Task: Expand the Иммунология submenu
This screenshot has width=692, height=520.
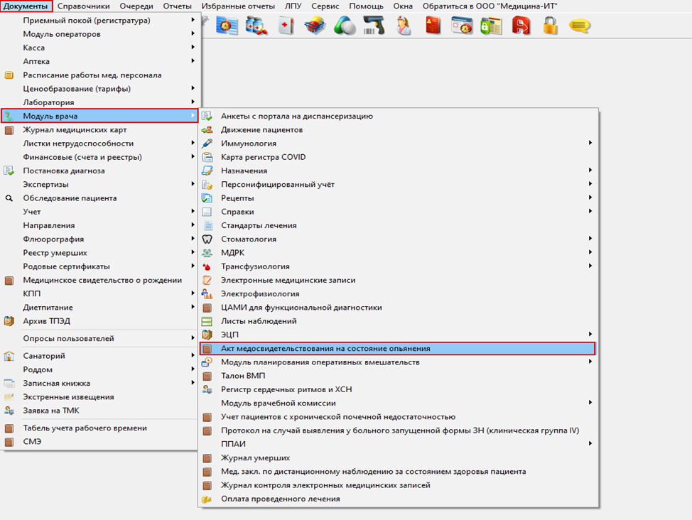Action: [x=399, y=143]
